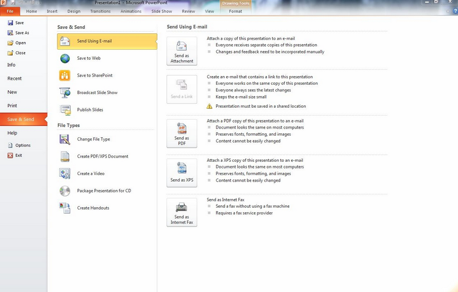Click the yellow warning triangle icon
This screenshot has width=458, height=292.
coord(209,107)
